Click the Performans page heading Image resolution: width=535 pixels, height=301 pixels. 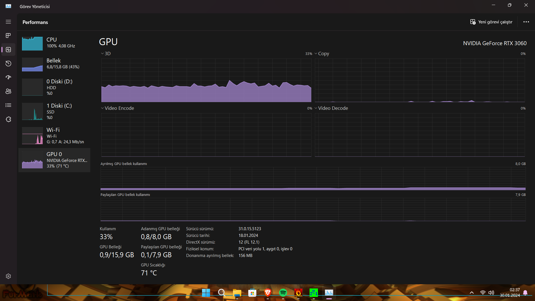(35, 22)
